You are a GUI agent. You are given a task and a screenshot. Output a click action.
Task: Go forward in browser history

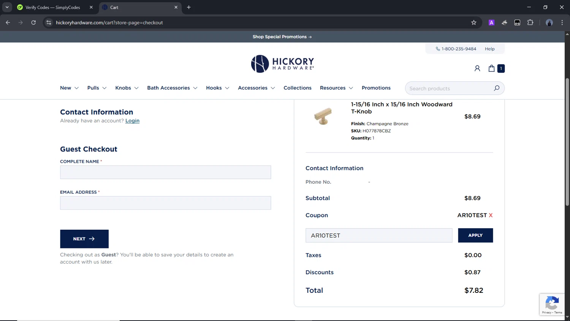pos(21,22)
